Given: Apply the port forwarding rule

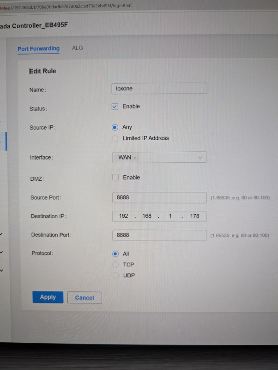Looking at the screenshot, I should click(48, 297).
